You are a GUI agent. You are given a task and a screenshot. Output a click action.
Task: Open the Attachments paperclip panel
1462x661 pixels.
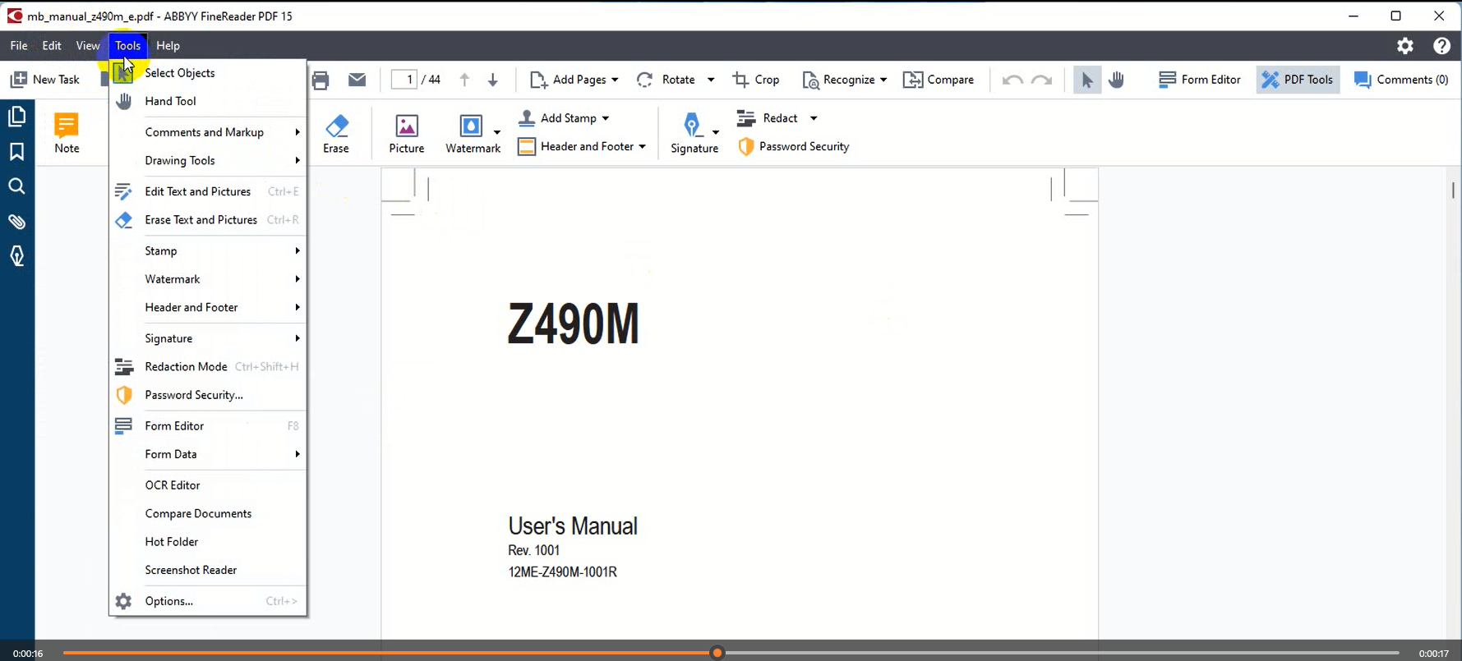coord(16,222)
